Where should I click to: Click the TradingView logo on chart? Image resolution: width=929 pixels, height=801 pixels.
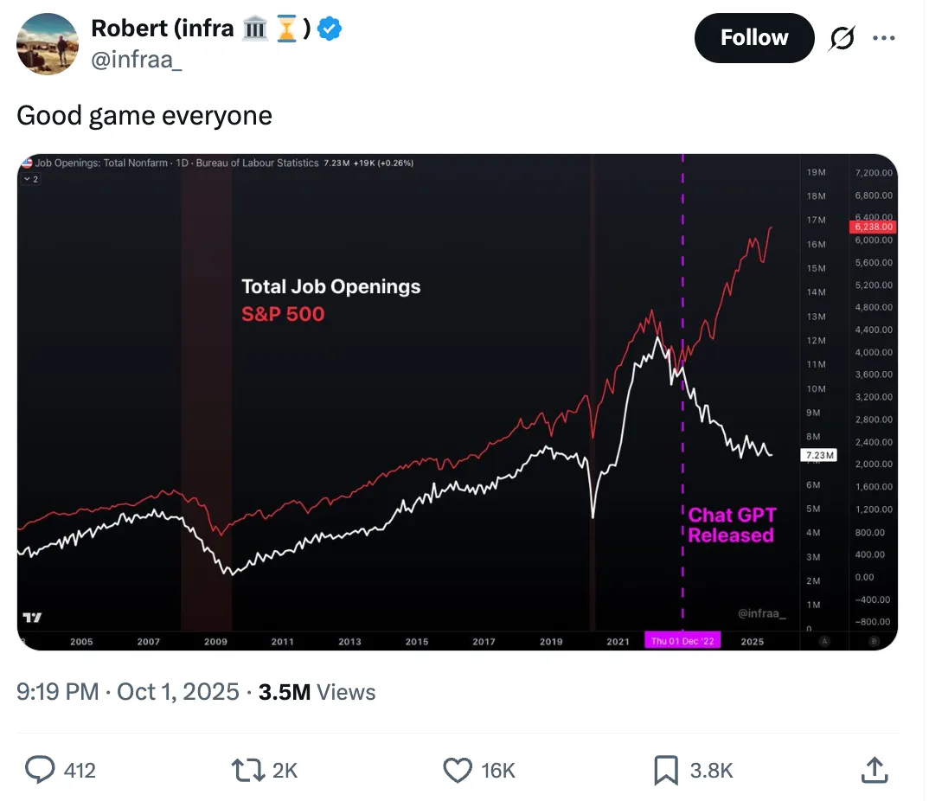click(x=32, y=618)
